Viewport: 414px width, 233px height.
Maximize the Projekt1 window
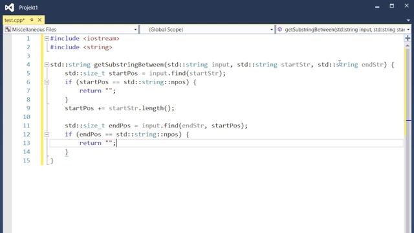[392, 6]
